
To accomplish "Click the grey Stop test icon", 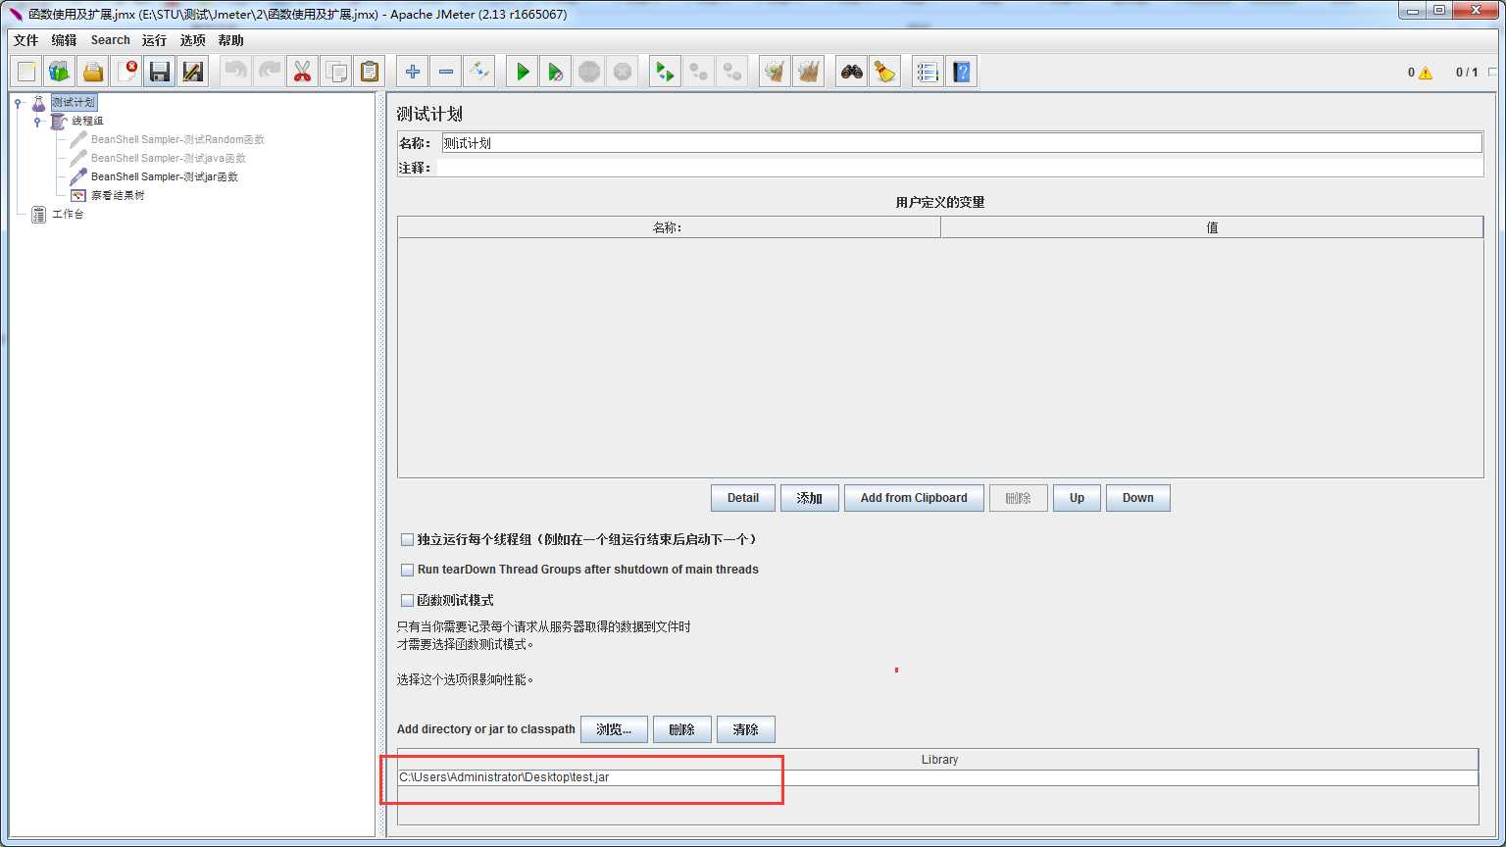I will [589, 72].
